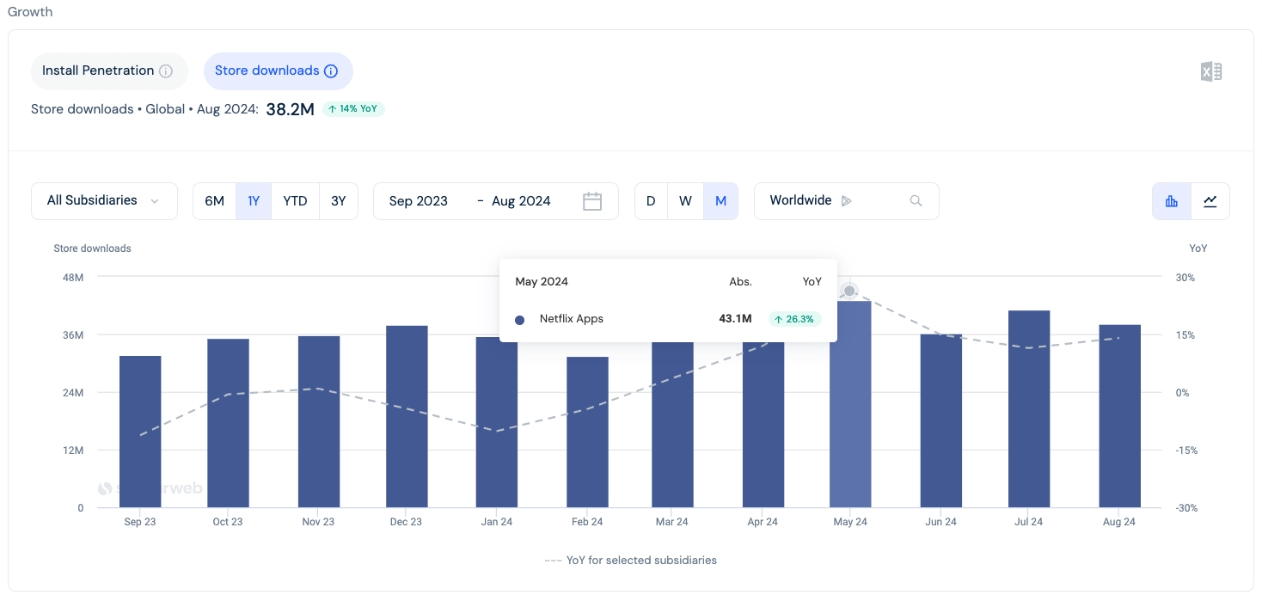
Task: Open the calendar date picker icon
Action: coord(591,200)
